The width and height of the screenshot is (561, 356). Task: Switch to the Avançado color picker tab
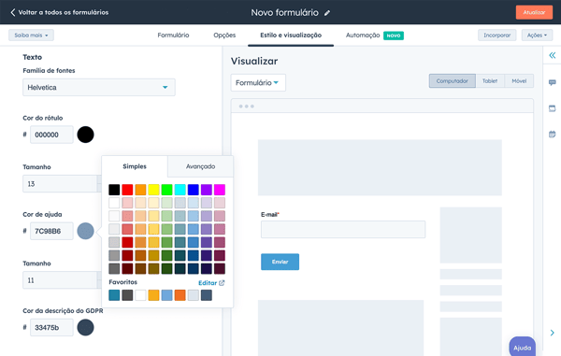[x=200, y=166]
